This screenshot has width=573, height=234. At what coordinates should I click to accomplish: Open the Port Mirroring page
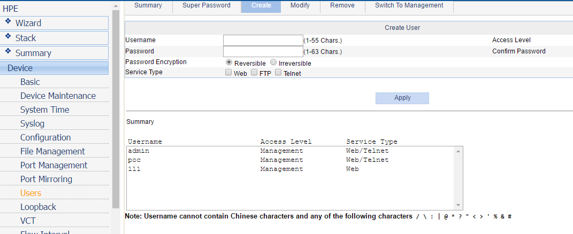coord(46,180)
